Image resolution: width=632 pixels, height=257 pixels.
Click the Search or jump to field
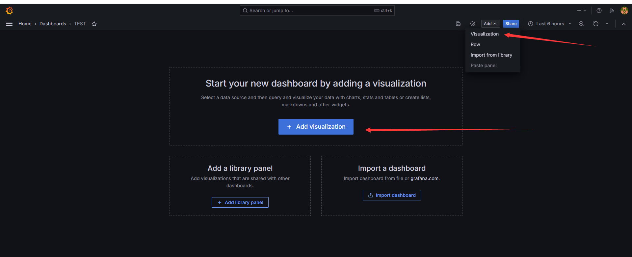[x=309, y=11]
